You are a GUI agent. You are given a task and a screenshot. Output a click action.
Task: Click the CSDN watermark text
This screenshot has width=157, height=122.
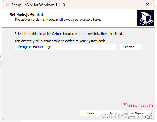pyautogui.click(x=127, y=116)
